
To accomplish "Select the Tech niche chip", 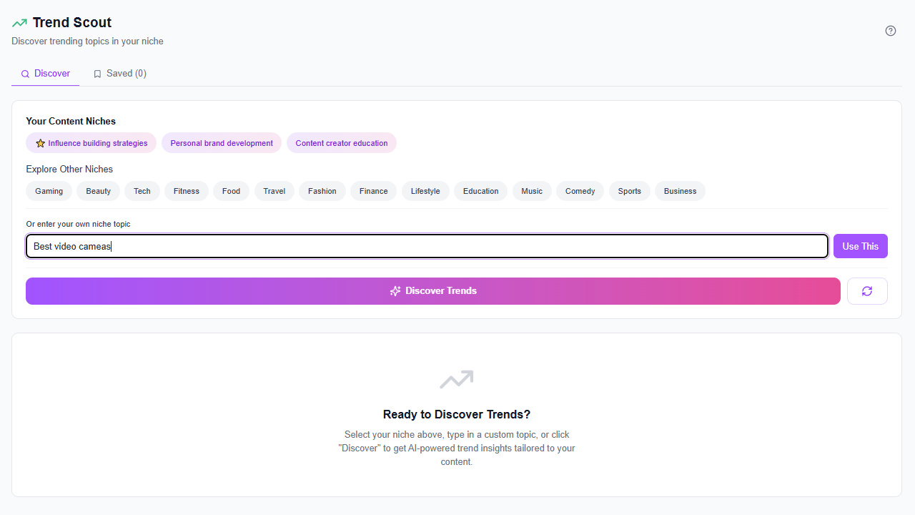I will (x=142, y=191).
